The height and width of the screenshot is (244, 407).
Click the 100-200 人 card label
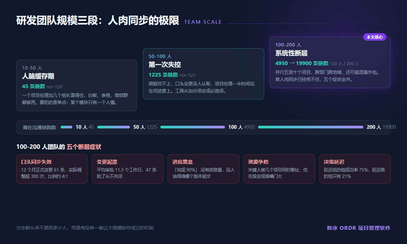(288, 45)
